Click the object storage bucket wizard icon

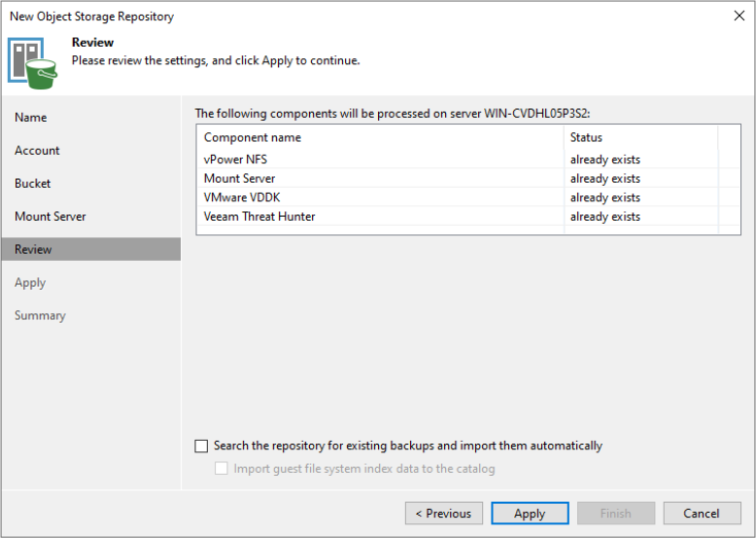click(32, 63)
